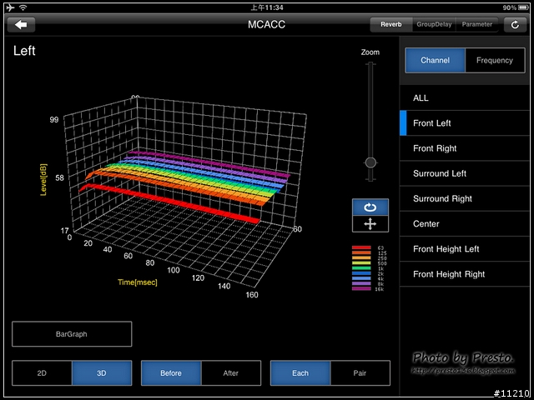Show the After calibration data
This screenshot has height=400, width=534.
pos(231,373)
